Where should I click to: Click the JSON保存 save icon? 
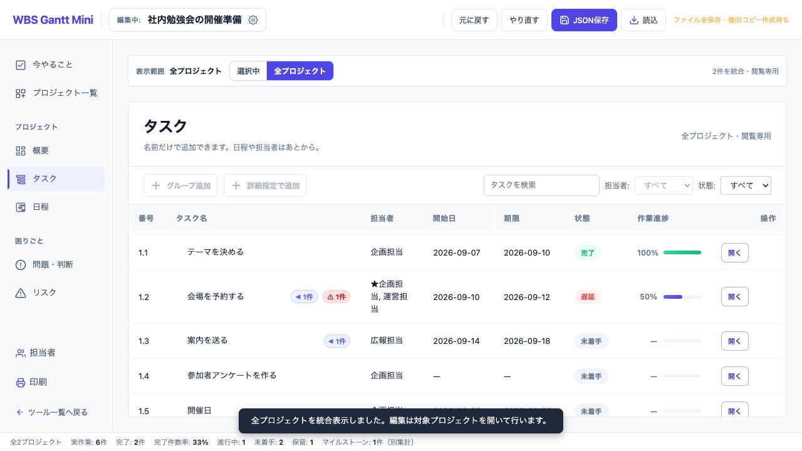click(565, 20)
